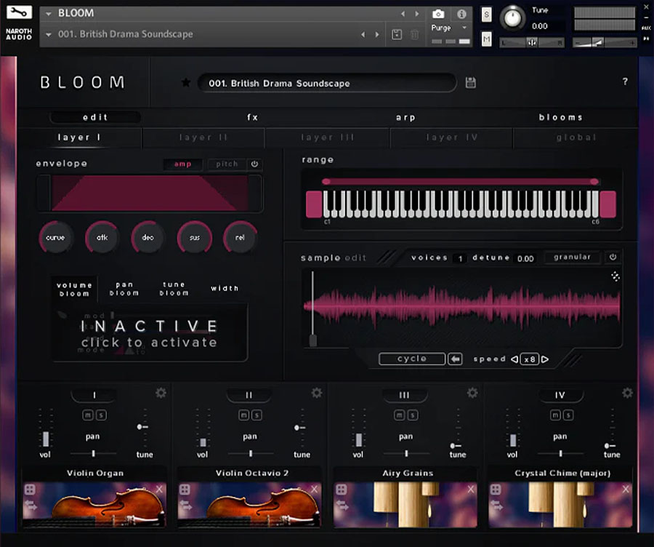This screenshot has height=547, width=654.
Task: Mute layer II with m button
Action: 243,415
